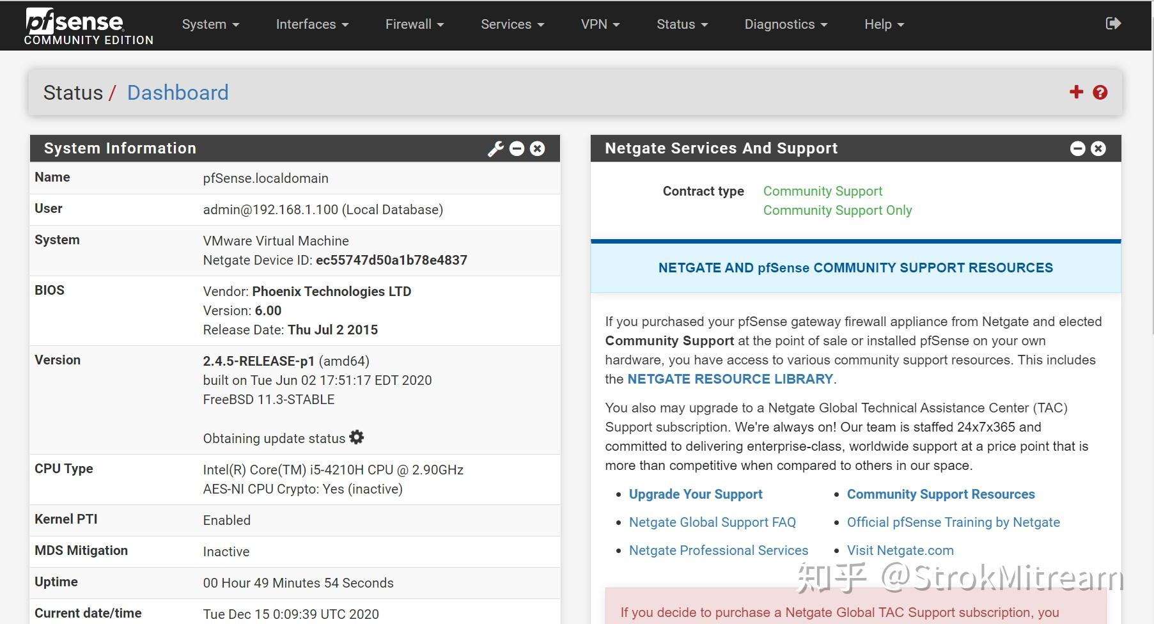This screenshot has height=624, width=1154.
Task: Open Upgrade Your Support
Action: click(696, 494)
